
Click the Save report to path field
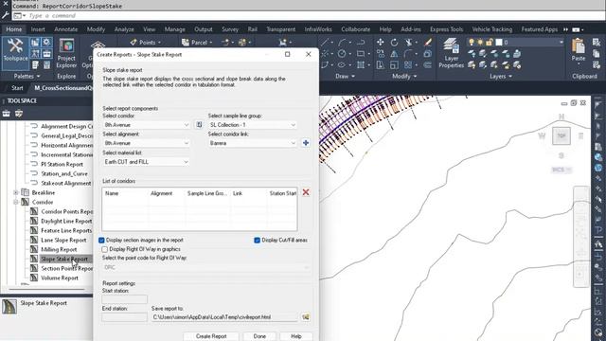(224, 317)
